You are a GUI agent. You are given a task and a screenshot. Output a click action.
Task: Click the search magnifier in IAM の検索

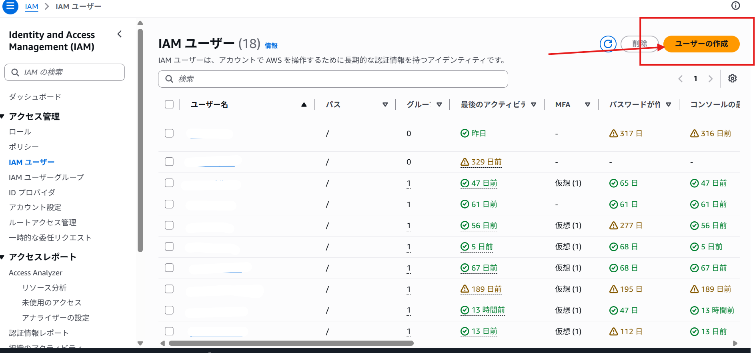click(x=15, y=72)
